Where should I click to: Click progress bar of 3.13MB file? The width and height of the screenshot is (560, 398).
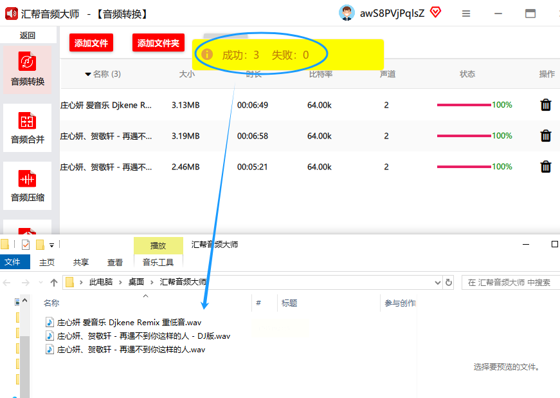click(464, 105)
